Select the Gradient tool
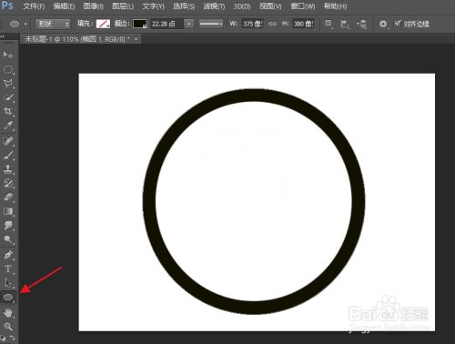 (8, 211)
